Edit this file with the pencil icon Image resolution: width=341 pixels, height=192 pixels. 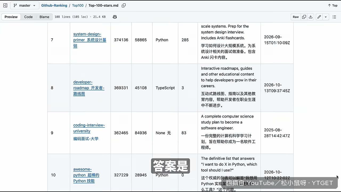pos(319,17)
